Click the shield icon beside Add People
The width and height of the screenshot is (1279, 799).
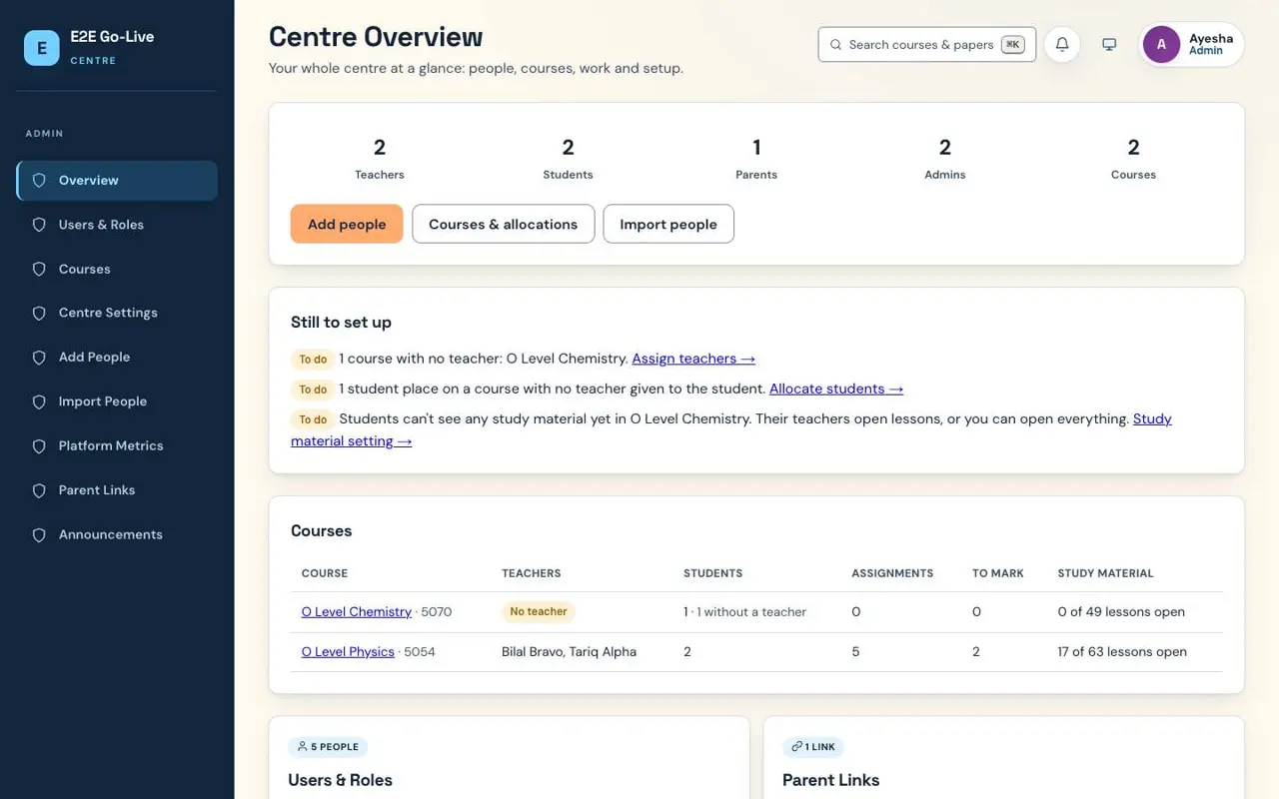(39, 358)
